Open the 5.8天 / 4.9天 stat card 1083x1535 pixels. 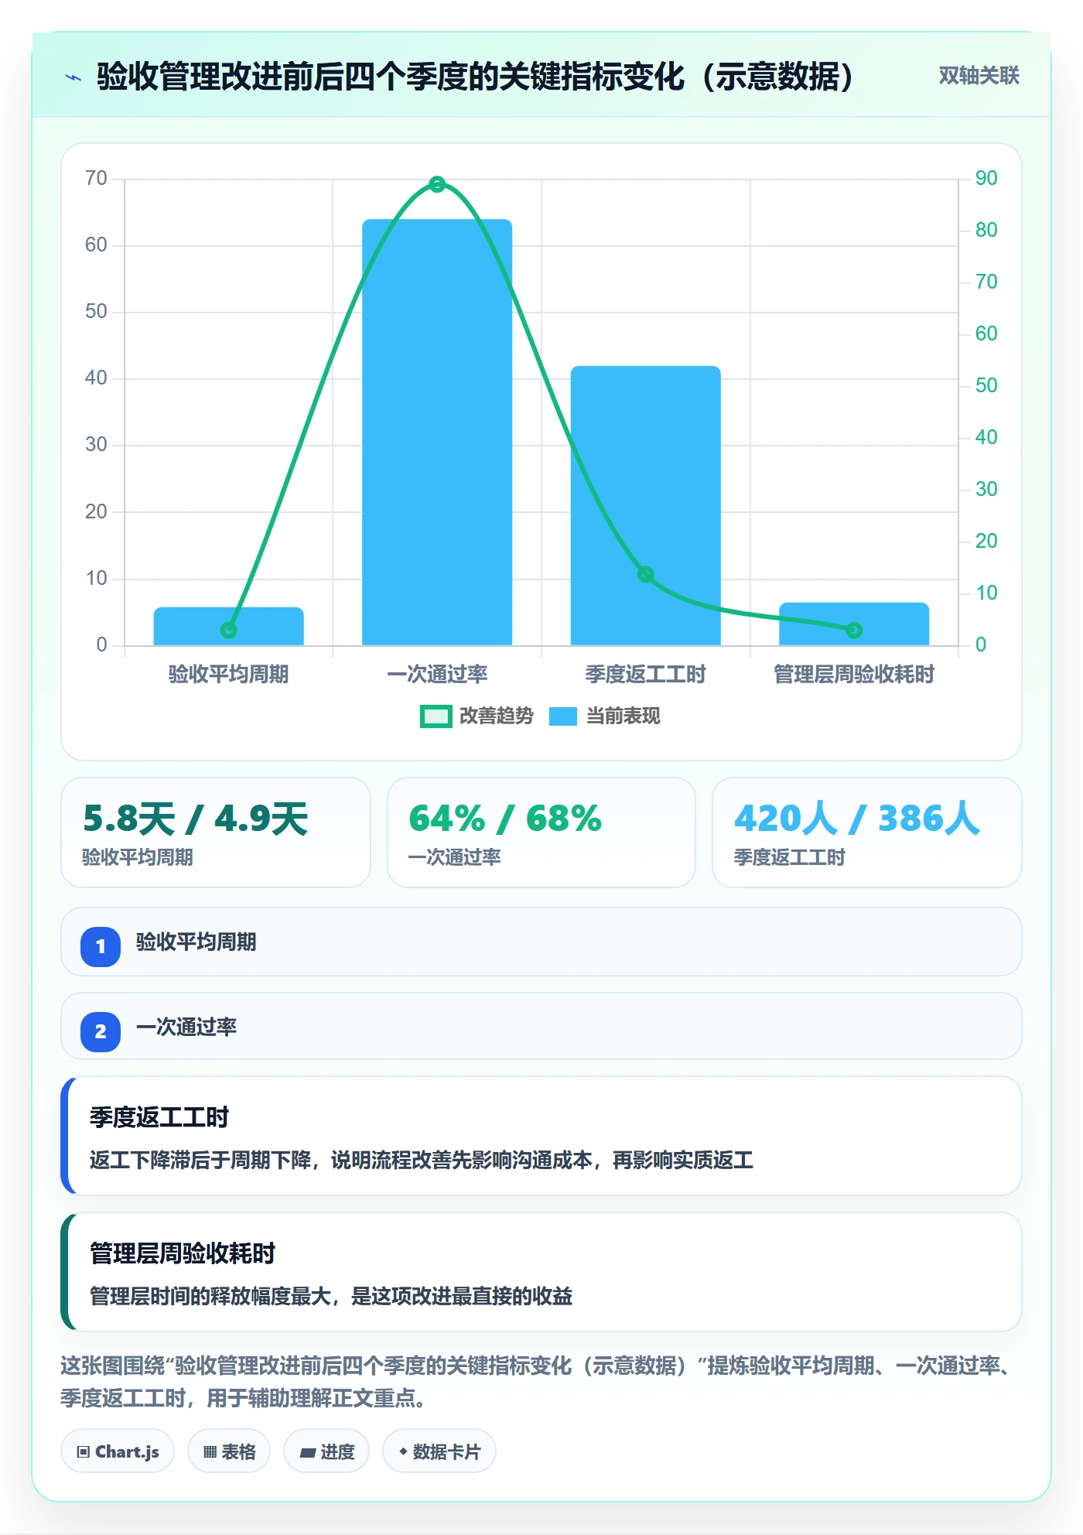click(216, 832)
